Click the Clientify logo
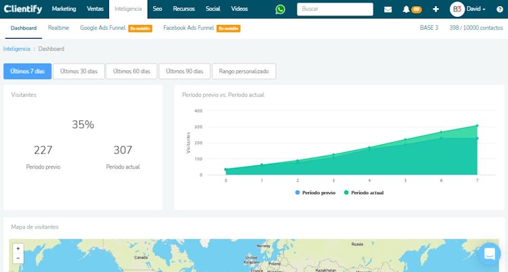508x272 pixels. click(22, 9)
